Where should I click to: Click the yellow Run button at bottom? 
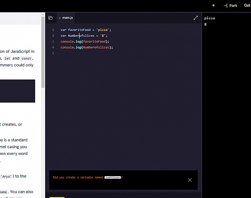tap(57, 197)
